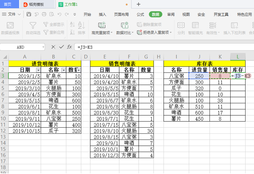
Task: Switch to the 开发工具 ribbon tab
Action: pos(221,14)
